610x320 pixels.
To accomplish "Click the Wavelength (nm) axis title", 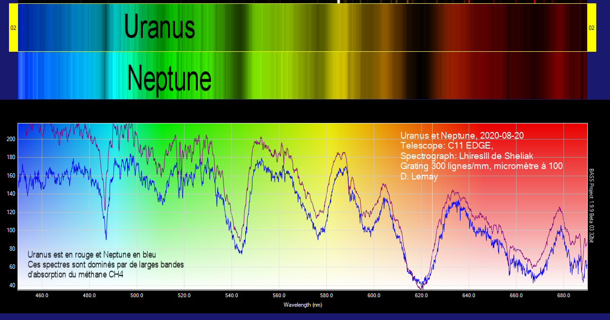I will pos(303,305).
